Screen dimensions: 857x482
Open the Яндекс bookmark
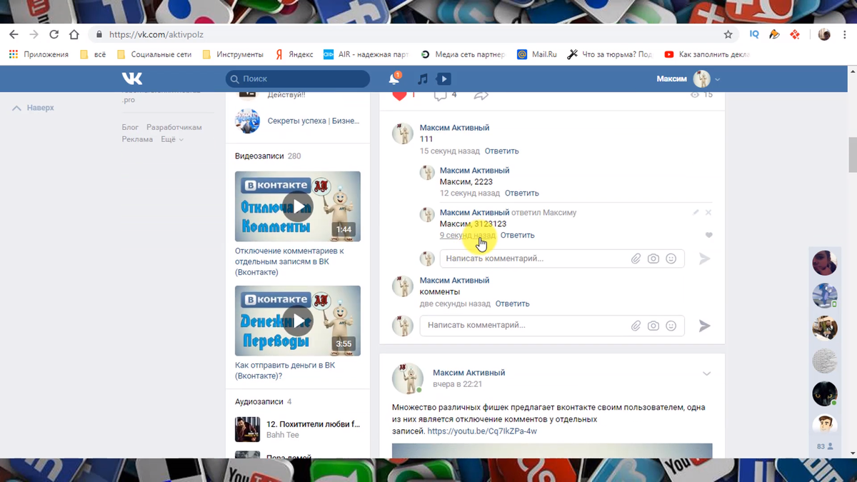(x=294, y=54)
